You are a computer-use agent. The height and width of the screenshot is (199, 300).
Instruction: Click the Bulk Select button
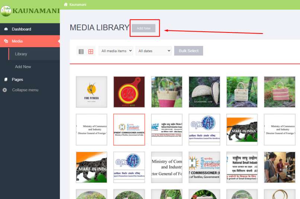188,51
